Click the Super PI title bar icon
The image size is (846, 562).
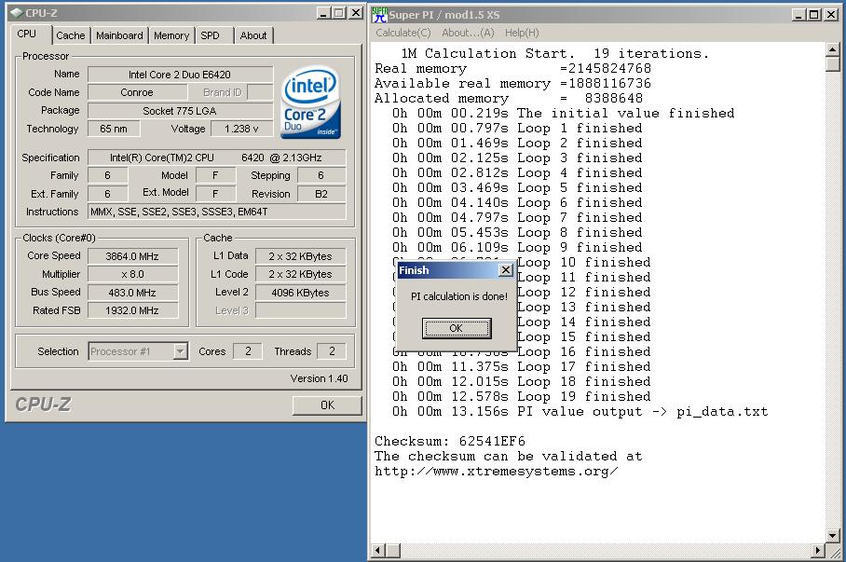click(380, 15)
